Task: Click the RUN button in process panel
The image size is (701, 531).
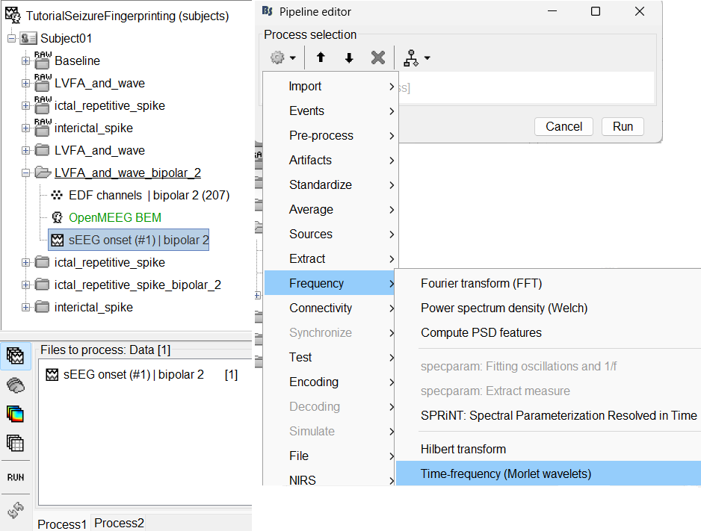Action: point(15,477)
